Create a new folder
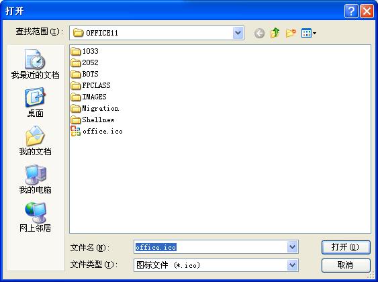The image size is (378, 282). 291,33
